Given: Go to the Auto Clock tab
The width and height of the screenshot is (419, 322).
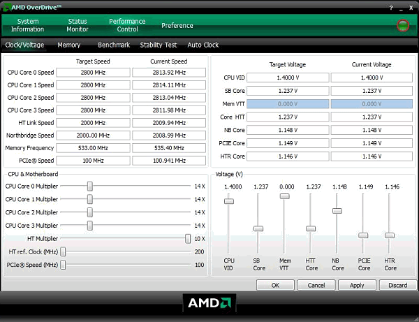Looking at the screenshot, I should pyautogui.click(x=203, y=45).
